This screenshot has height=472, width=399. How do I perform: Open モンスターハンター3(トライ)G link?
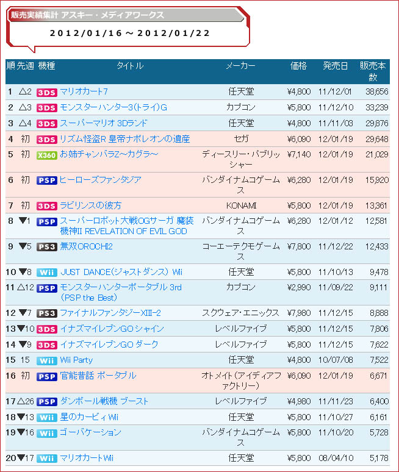[x=113, y=107]
